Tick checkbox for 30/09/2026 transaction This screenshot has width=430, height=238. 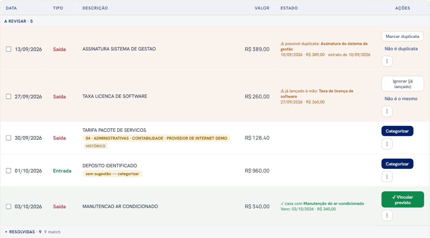point(9,138)
